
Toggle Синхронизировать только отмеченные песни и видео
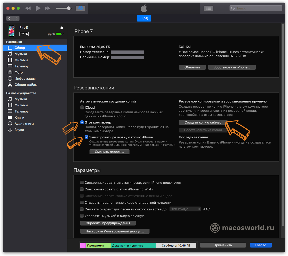pos(82,196)
